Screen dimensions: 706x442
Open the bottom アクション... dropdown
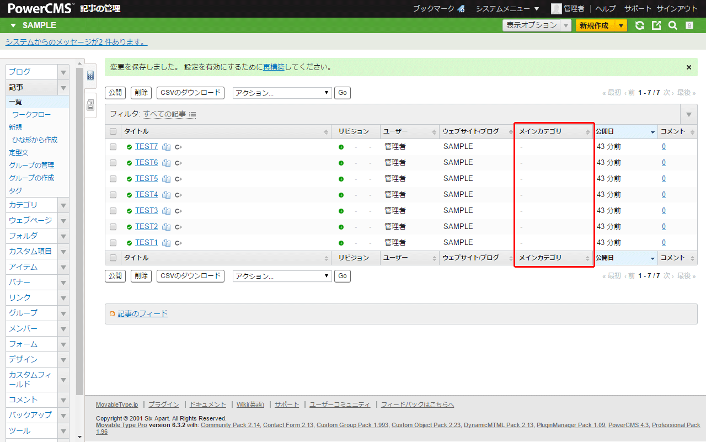282,276
